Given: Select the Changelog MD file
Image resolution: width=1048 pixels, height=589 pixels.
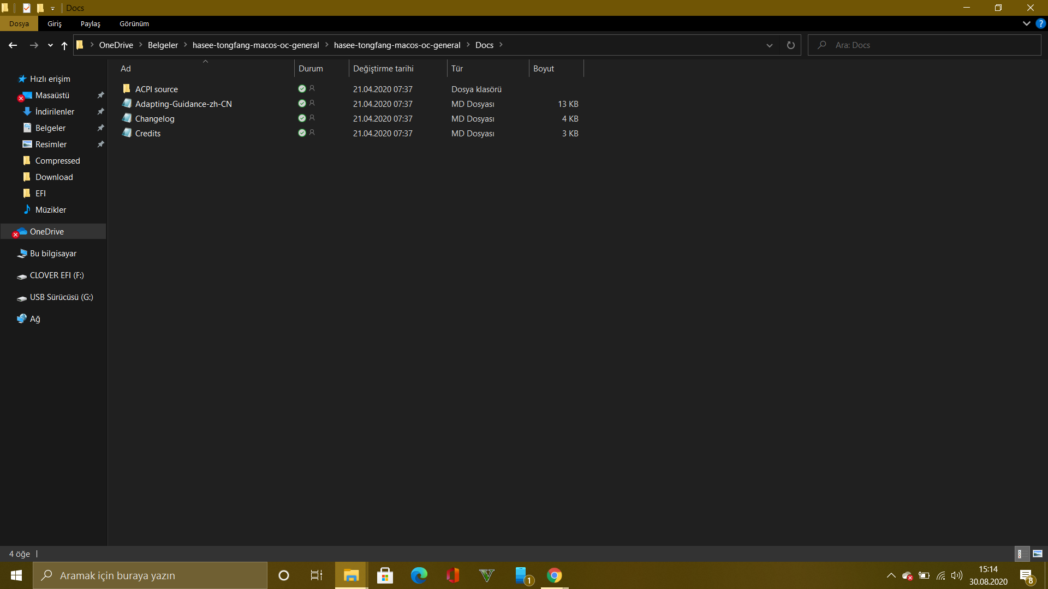Looking at the screenshot, I should click(x=154, y=118).
